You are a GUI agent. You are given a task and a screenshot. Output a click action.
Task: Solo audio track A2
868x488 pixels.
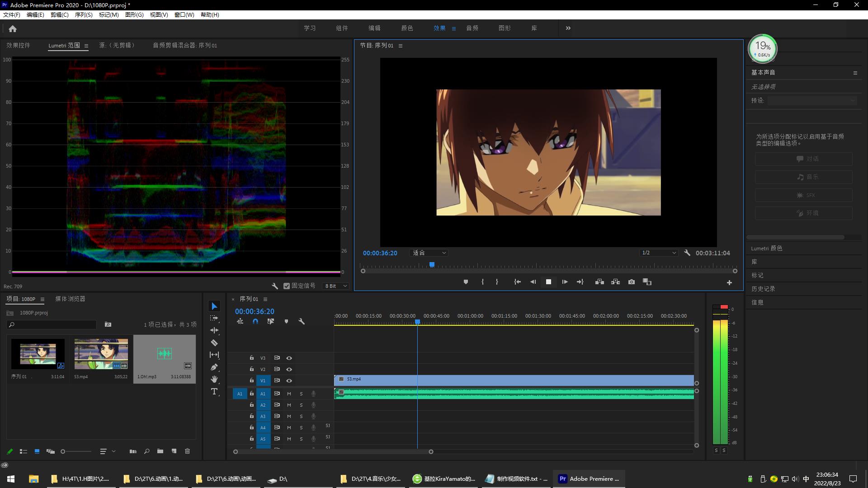click(301, 405)
